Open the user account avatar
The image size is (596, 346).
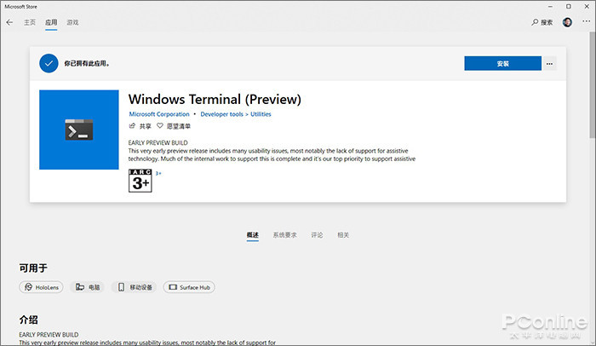[567, 22]
